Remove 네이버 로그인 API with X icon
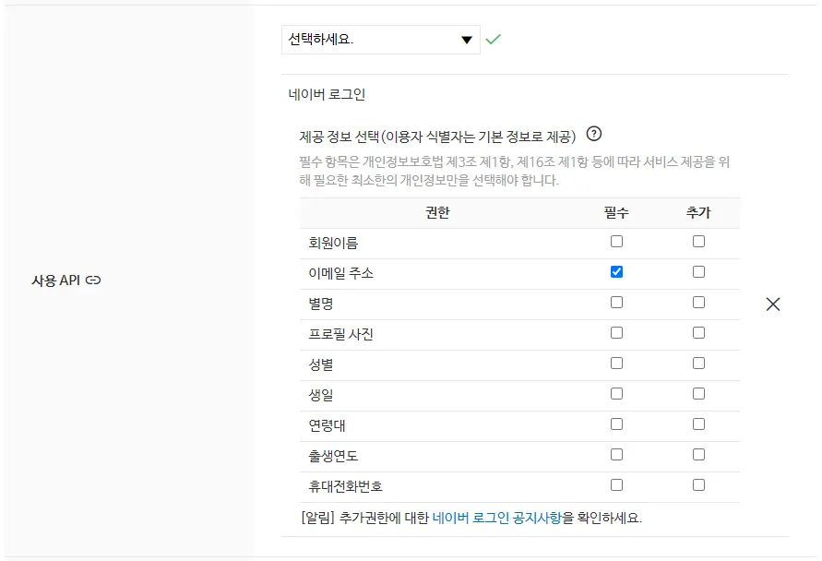Viewport: 822px width, 561px height. coord(773,304)
